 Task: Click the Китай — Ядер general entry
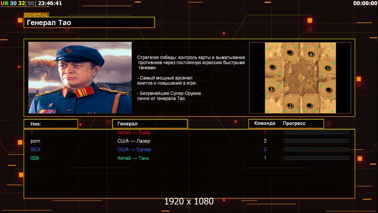(134, 132)
